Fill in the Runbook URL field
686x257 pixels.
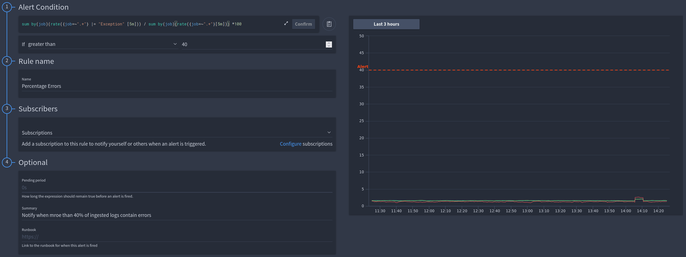177,237
